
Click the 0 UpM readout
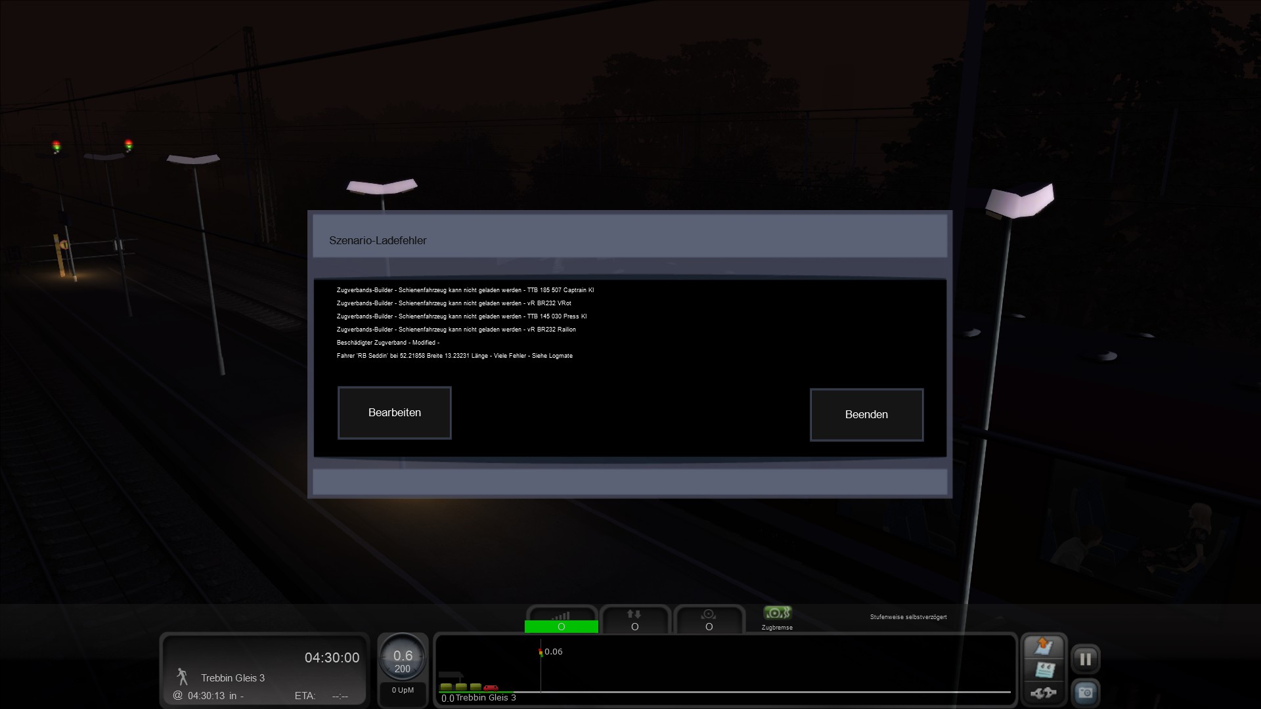[403, 690]
